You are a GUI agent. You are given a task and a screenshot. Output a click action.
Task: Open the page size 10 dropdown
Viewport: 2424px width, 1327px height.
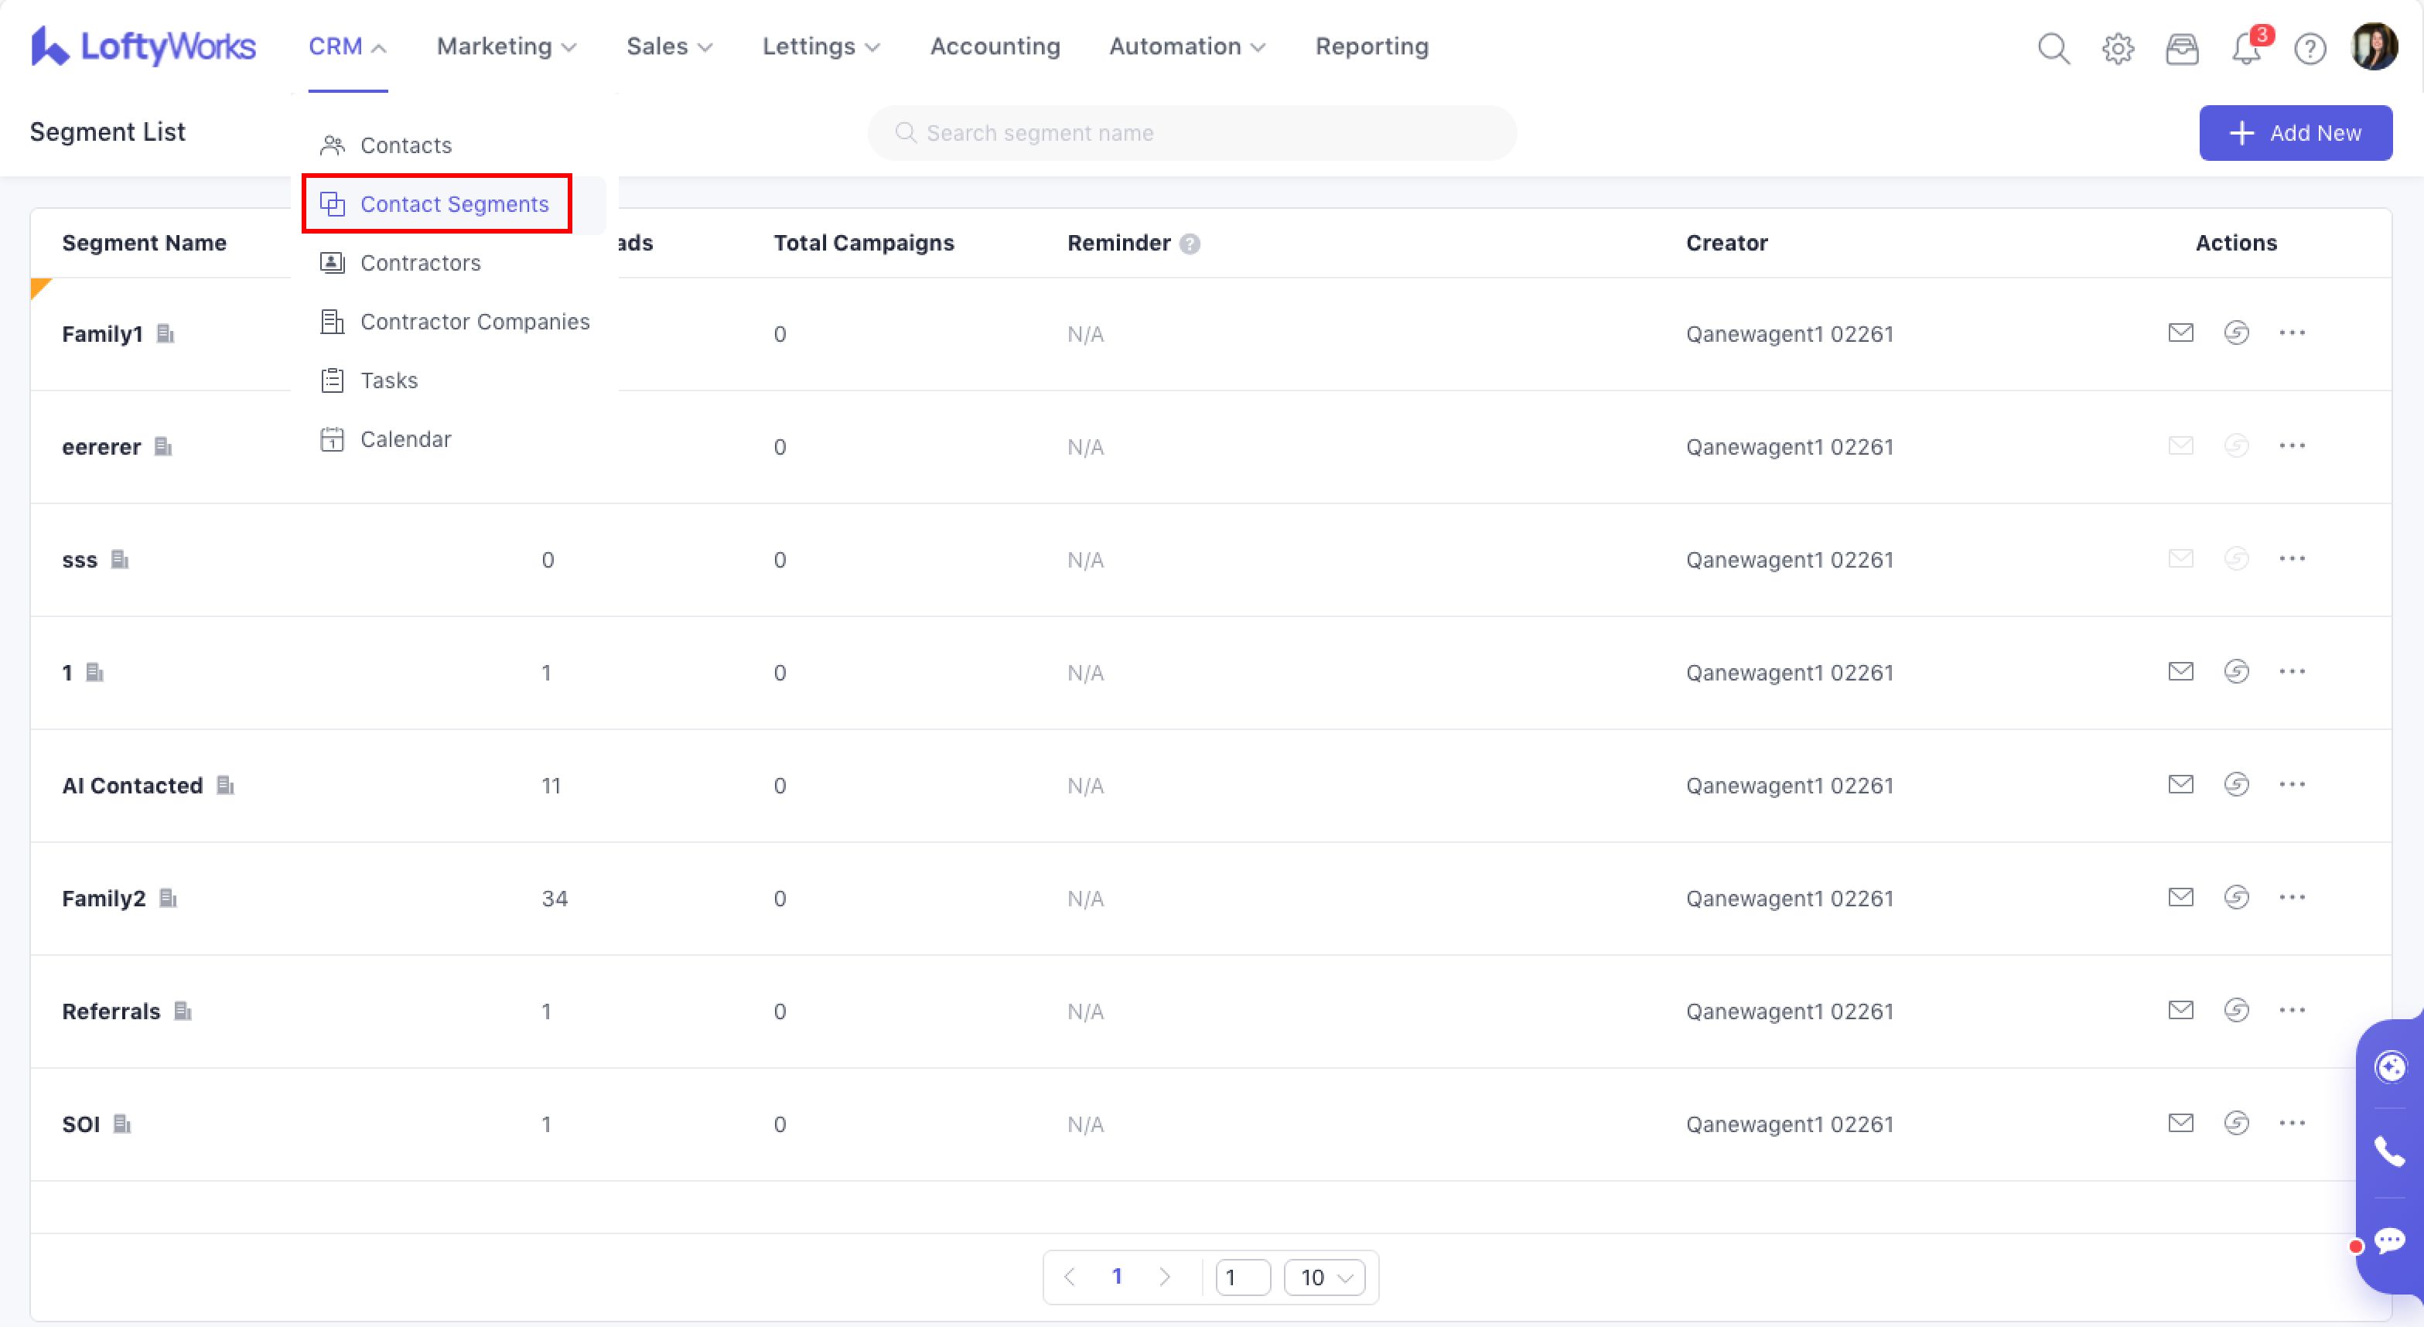(1324, 1277)
